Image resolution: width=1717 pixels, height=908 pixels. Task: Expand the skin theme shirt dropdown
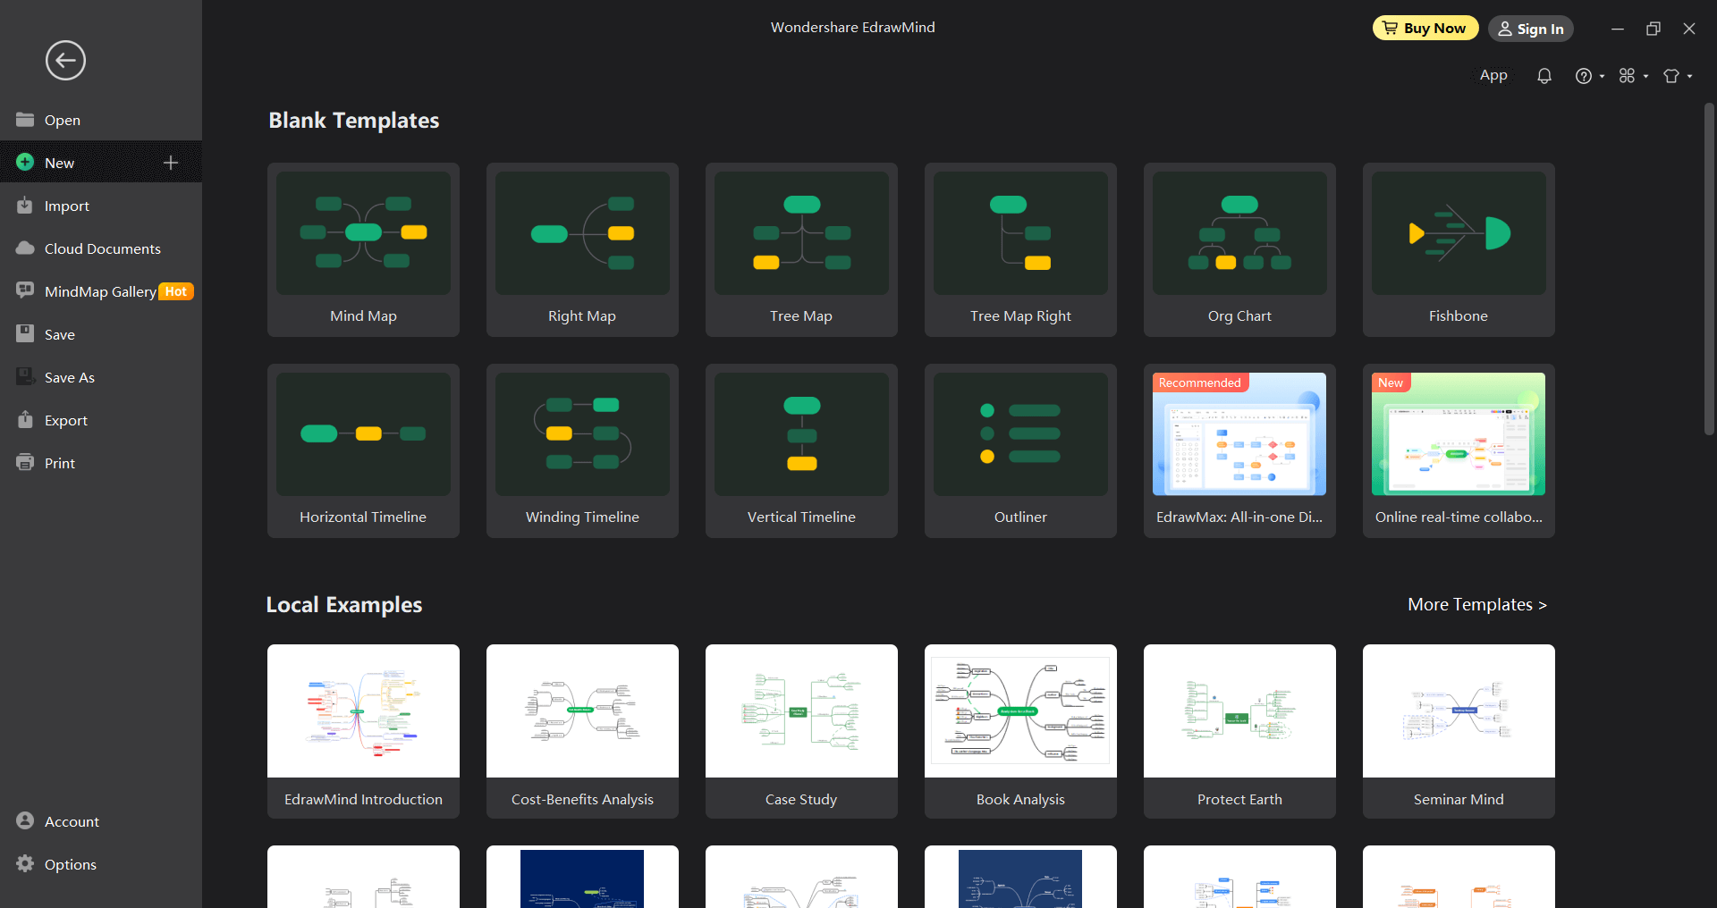pos(1678,76)
